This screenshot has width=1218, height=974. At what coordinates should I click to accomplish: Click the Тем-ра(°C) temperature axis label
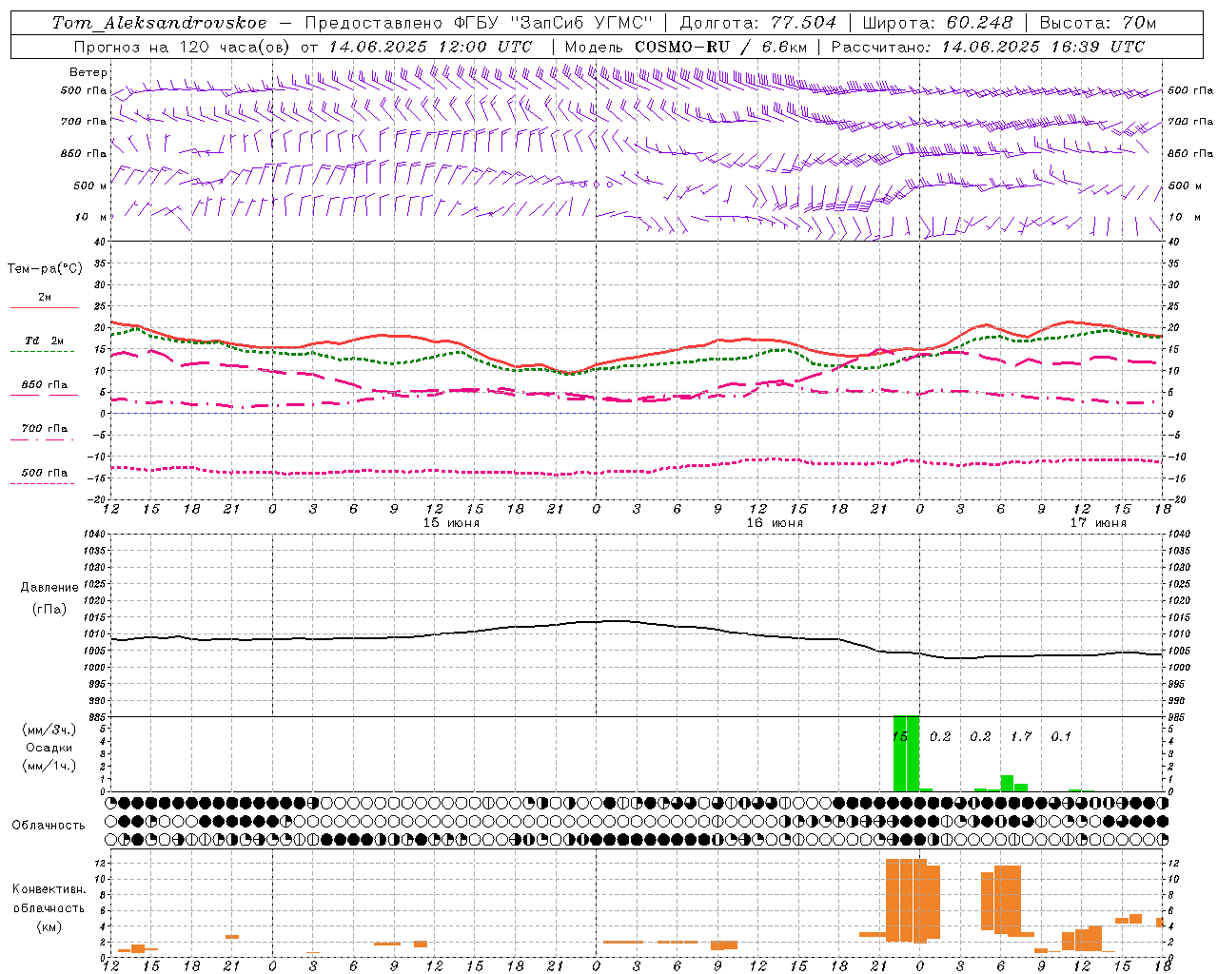point(45,269)
